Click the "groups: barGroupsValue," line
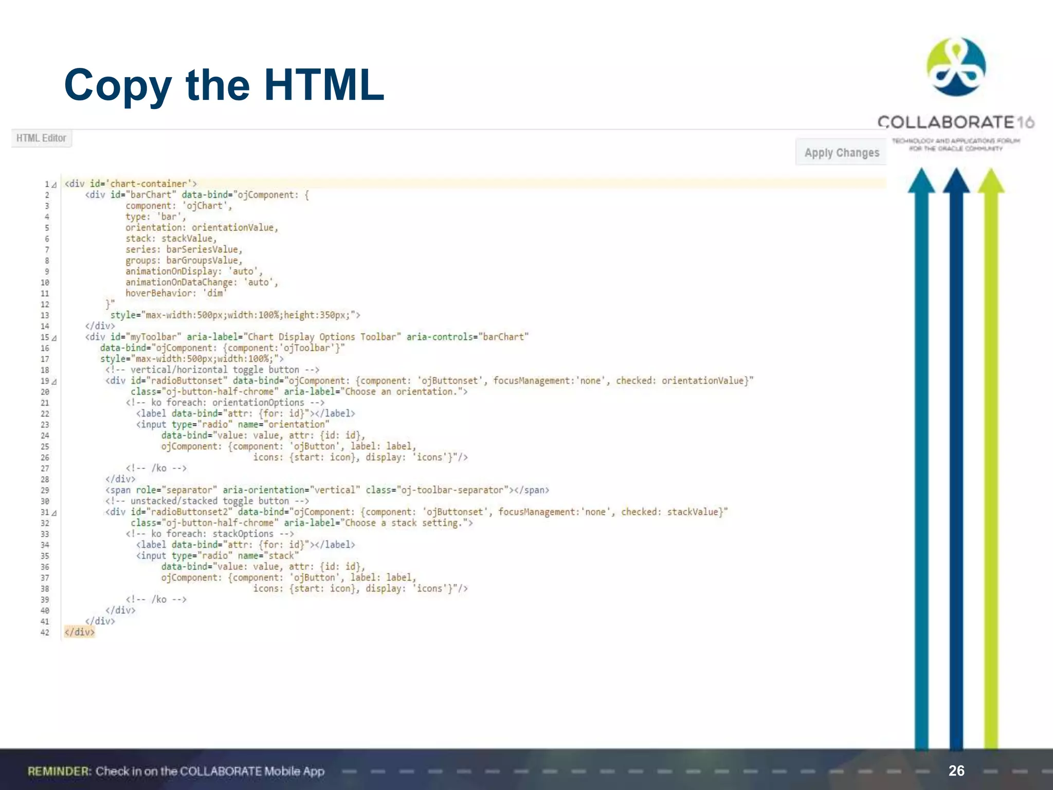This screenshot has height=790, width=1053. pyautogui.click(x=184, y=260)
